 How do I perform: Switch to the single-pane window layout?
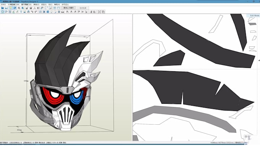[x=58, y=8]
